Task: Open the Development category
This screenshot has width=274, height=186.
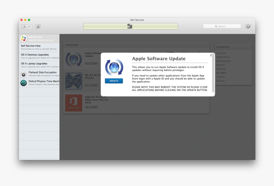Action: point(223,61)
